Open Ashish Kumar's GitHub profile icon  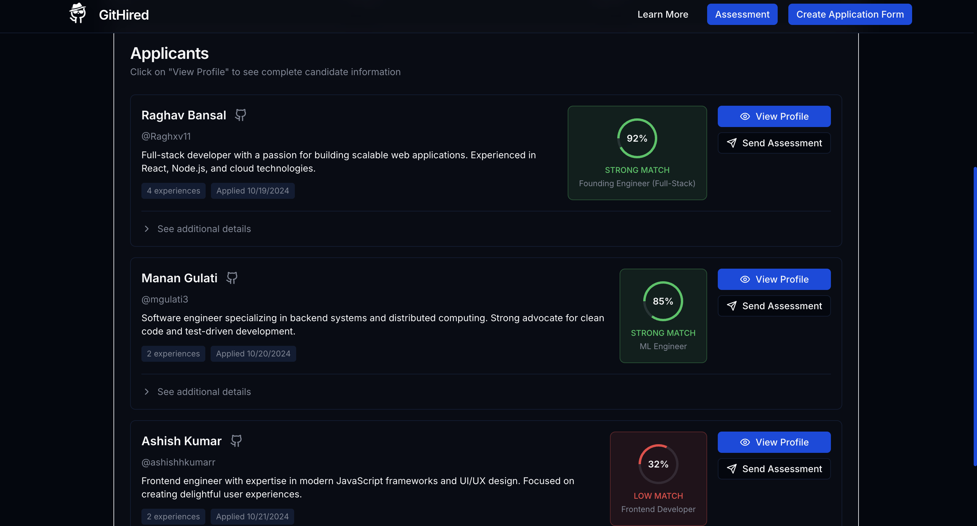[x=236, y=441]
